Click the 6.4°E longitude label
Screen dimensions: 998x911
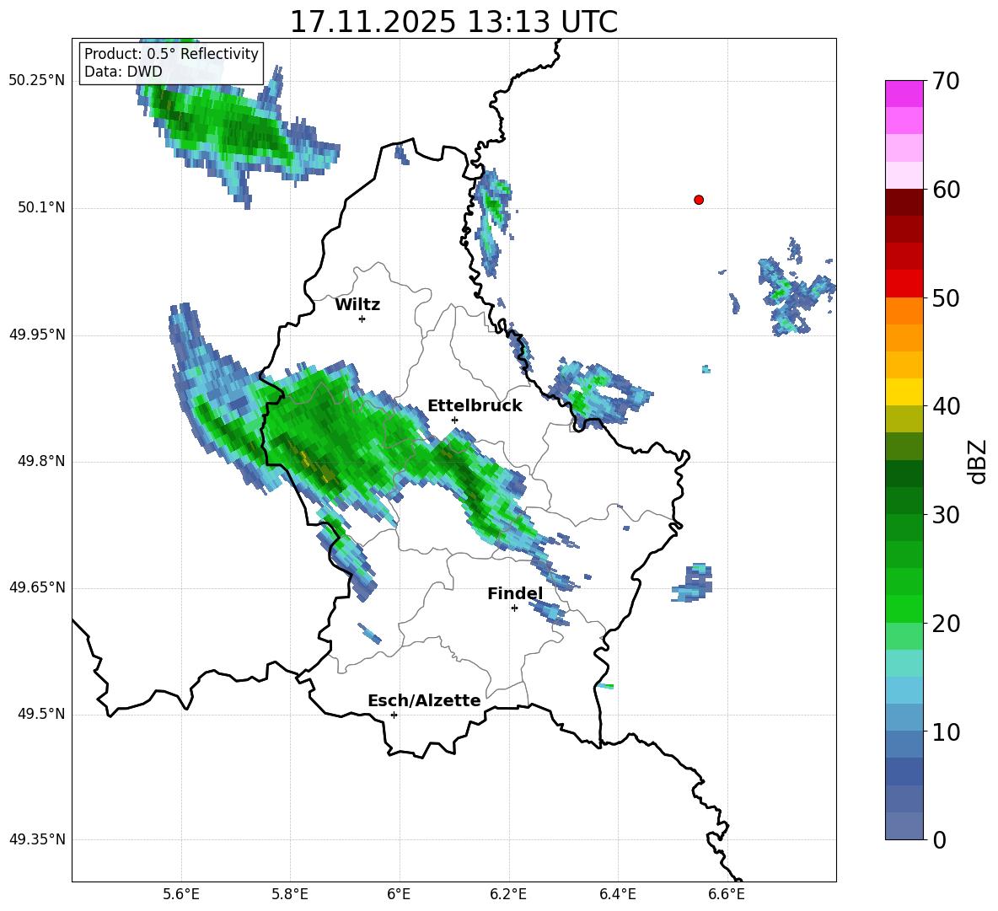(x=617, y=894)
